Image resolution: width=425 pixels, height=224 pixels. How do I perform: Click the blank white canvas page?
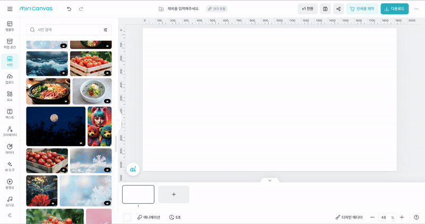pos(270,99)
